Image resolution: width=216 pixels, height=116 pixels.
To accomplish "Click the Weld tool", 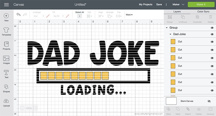I will pos(178,111).
